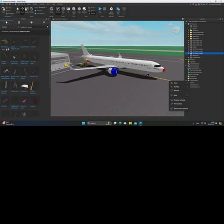Open Marketplace tab in Toolbox
This screenshot has height=224, width=224.
pyautogui.click(x=7, y=23)
